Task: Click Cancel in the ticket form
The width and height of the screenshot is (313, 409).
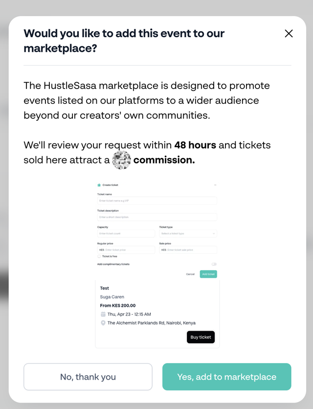Action: pyautogui.click(x=190, y=274)
